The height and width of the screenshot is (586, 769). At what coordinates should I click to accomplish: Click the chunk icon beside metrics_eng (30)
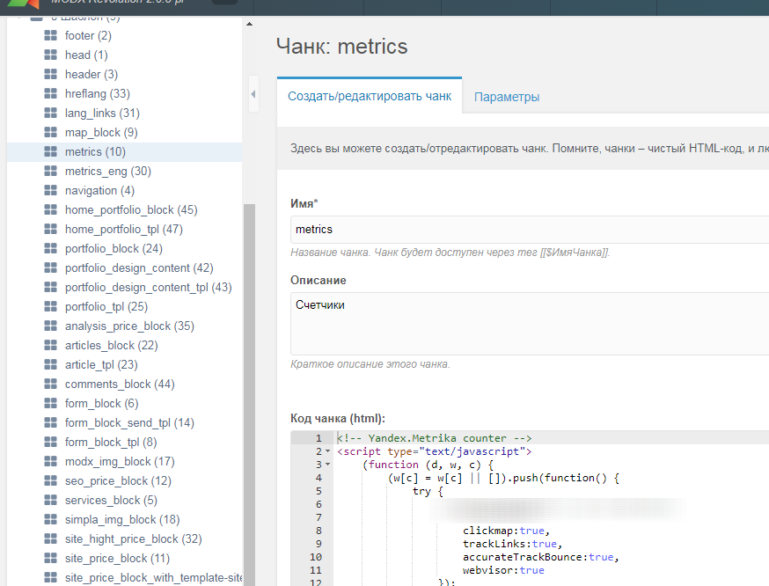[50, 172]
